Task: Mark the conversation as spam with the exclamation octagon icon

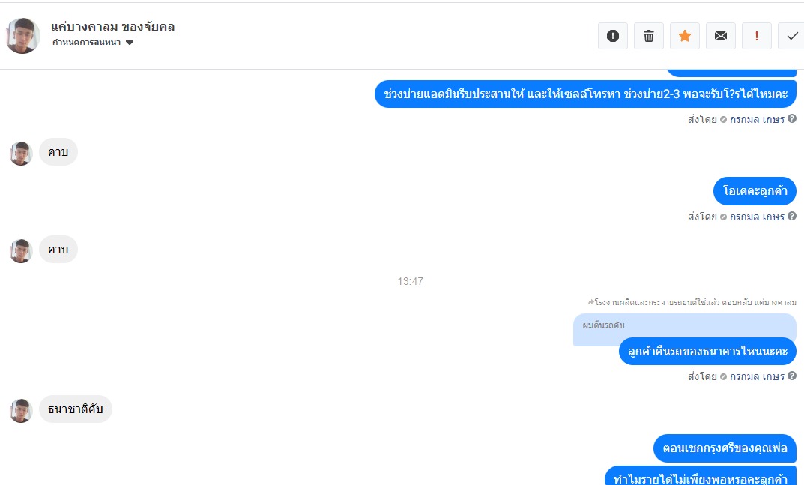Action: click(x=613, y=36)
